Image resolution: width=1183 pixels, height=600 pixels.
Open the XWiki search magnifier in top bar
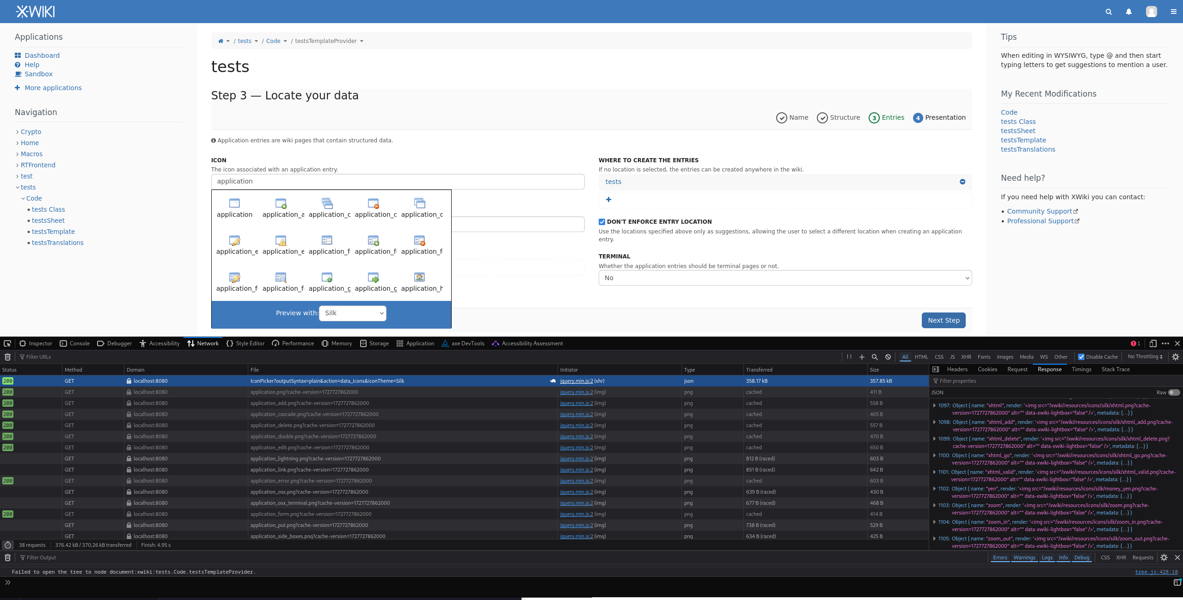click(1109, 12)
